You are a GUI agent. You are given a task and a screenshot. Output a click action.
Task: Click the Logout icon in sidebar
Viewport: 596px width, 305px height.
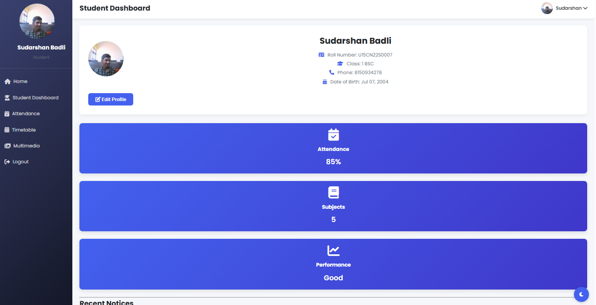(x=7, y=161)
